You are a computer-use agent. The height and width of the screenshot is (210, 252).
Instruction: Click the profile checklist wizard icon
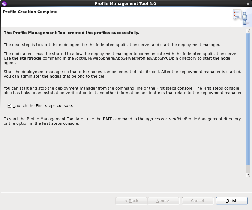(240, 17)
